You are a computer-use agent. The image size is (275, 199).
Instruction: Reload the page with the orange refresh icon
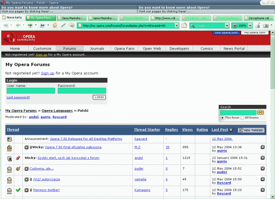[x=55, y=26]
